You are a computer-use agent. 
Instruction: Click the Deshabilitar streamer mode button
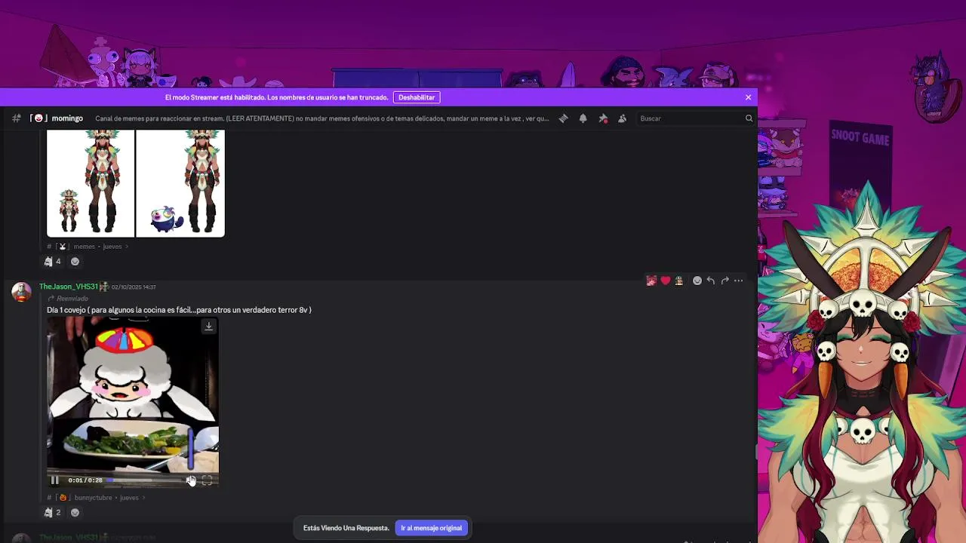[x=417, y=97]
